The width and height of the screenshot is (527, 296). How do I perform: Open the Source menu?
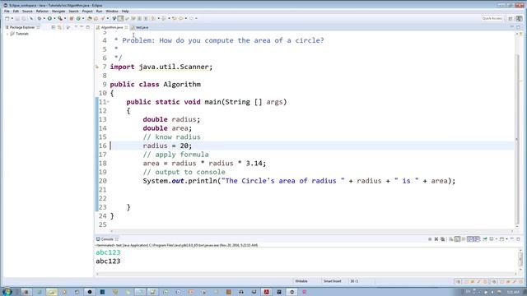[27, 11]
